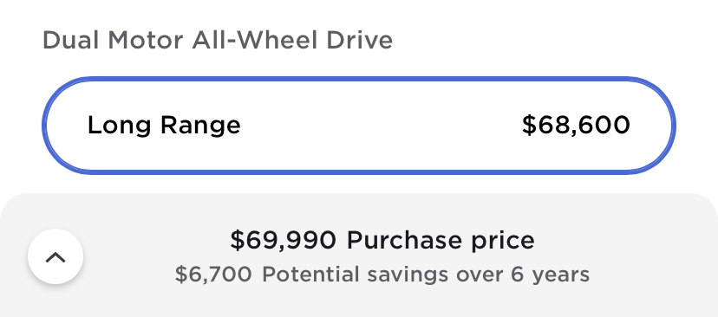This screenshot has width=718, height=317.
Task: Click the $68,600 price in the Long Range option
Action: 576,125
